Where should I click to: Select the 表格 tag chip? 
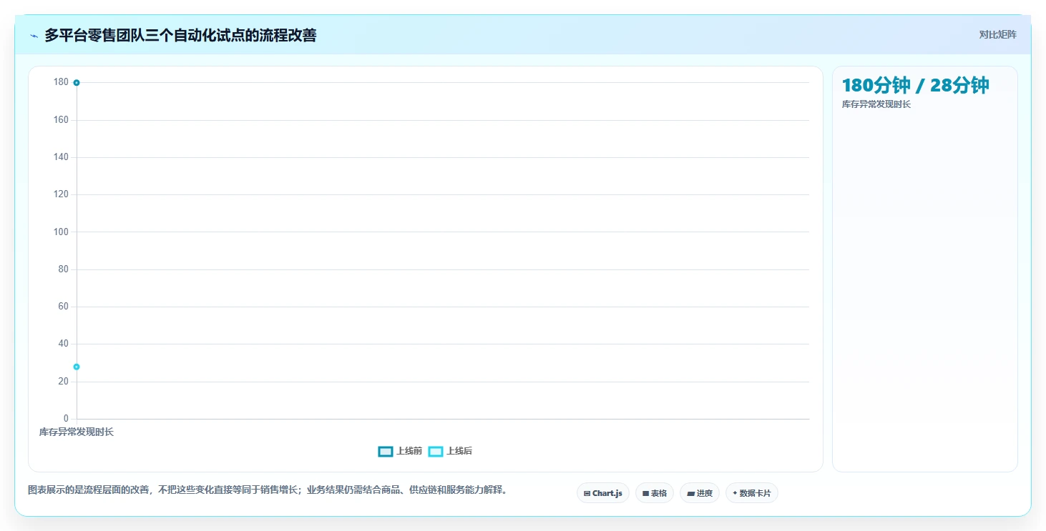655,493
